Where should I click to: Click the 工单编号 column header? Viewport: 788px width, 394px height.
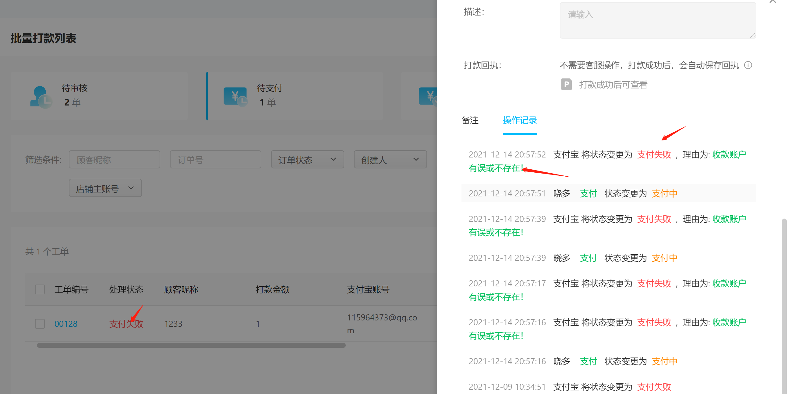pos(71,289)
